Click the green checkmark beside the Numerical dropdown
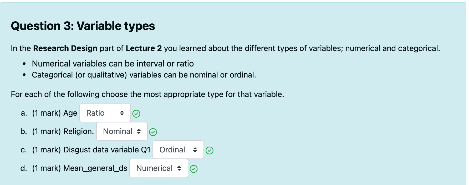This screenshot has height=185, width=469. 194,169
